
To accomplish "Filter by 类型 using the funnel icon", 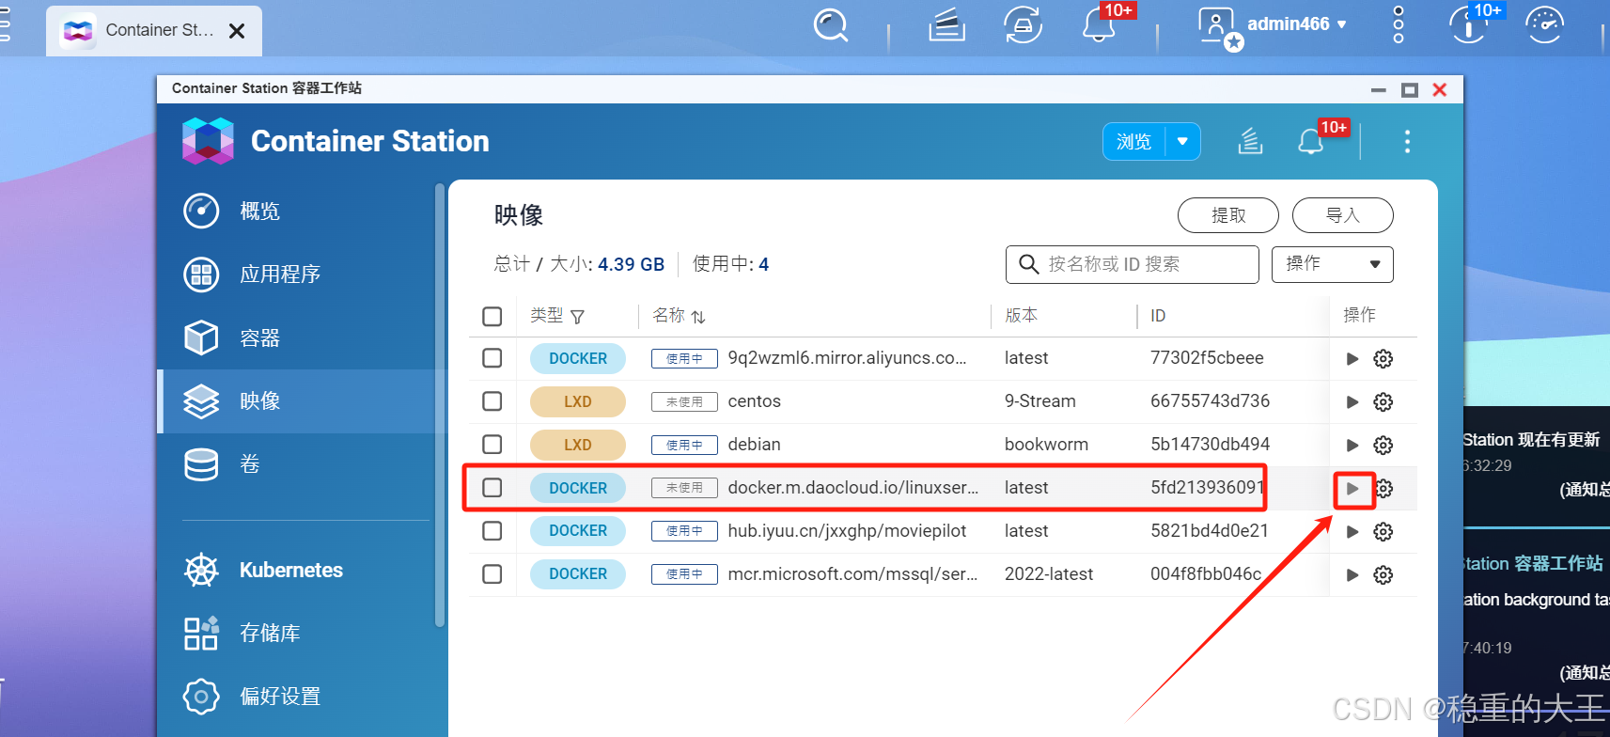I will coord(577,317).
